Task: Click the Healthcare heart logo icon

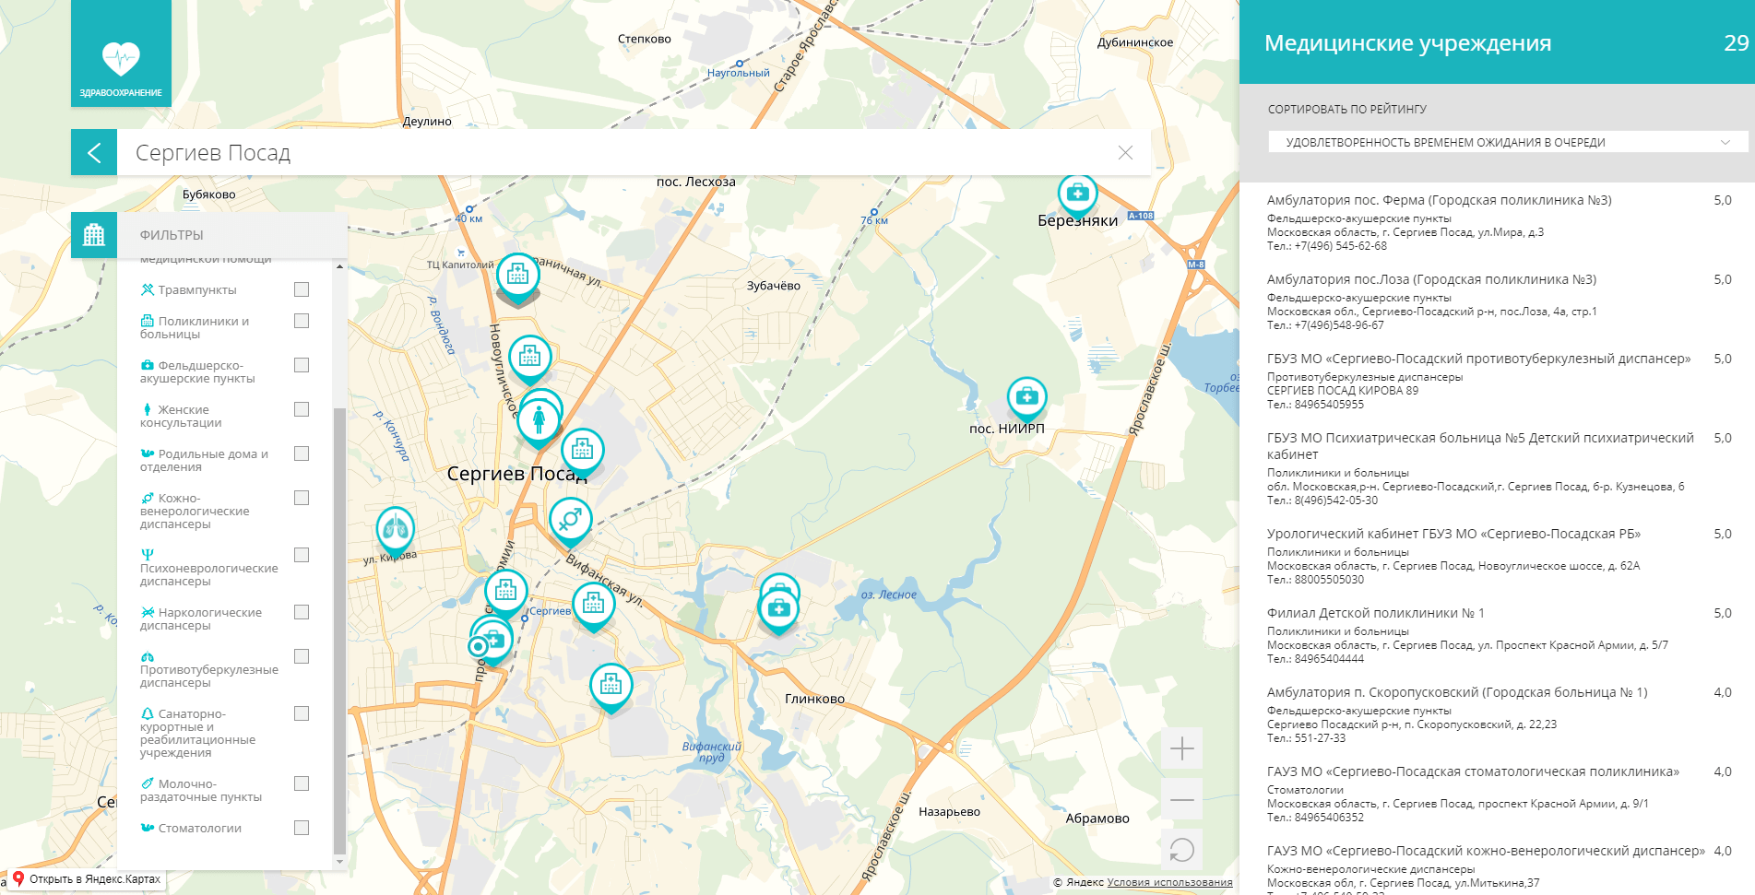Action: pos(121,58)
